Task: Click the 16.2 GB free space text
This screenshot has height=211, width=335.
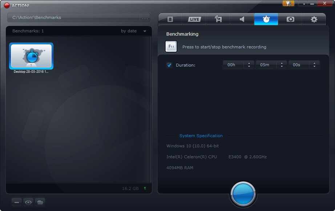Action: pos(130,188)
